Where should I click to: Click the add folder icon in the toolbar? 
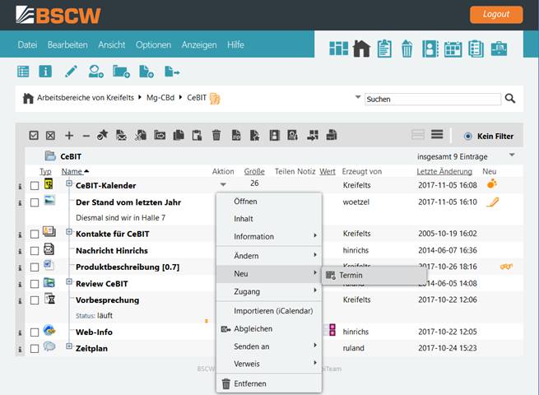[121, 72]
